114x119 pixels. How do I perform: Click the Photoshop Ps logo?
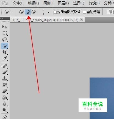[5, 3]
